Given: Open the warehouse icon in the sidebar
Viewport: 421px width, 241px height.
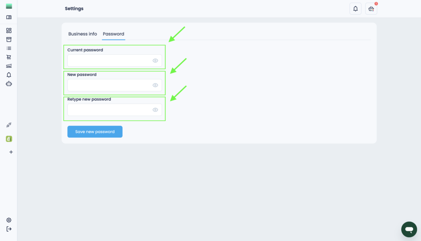Looking at the screenshot, I should coord(9,66).
